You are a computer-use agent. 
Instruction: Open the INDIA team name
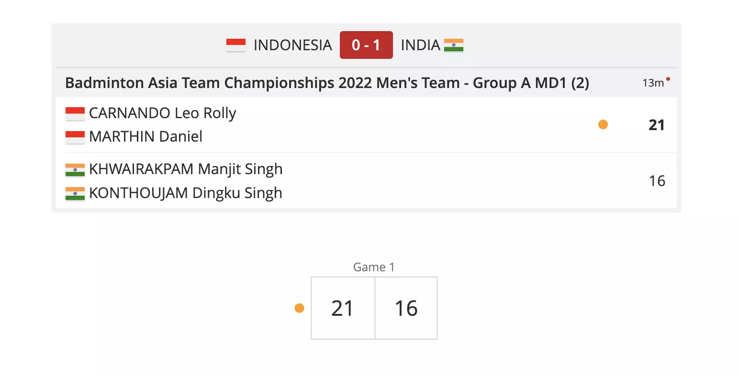[x=420, y=45]
